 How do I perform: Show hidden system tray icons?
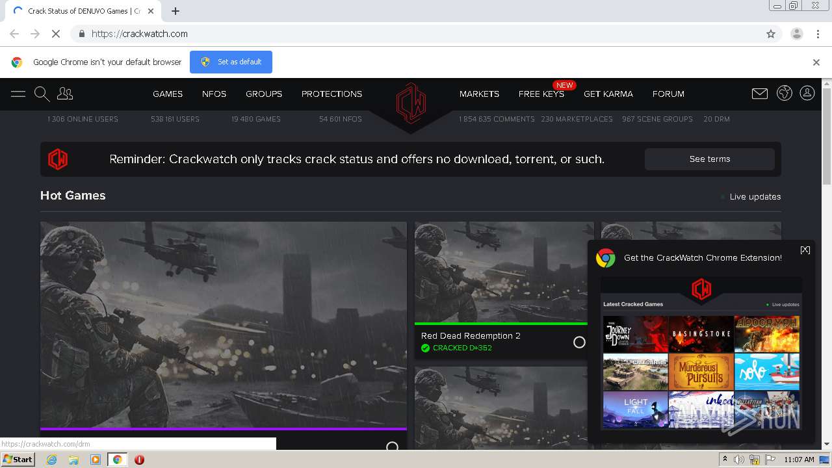point(725,459)
